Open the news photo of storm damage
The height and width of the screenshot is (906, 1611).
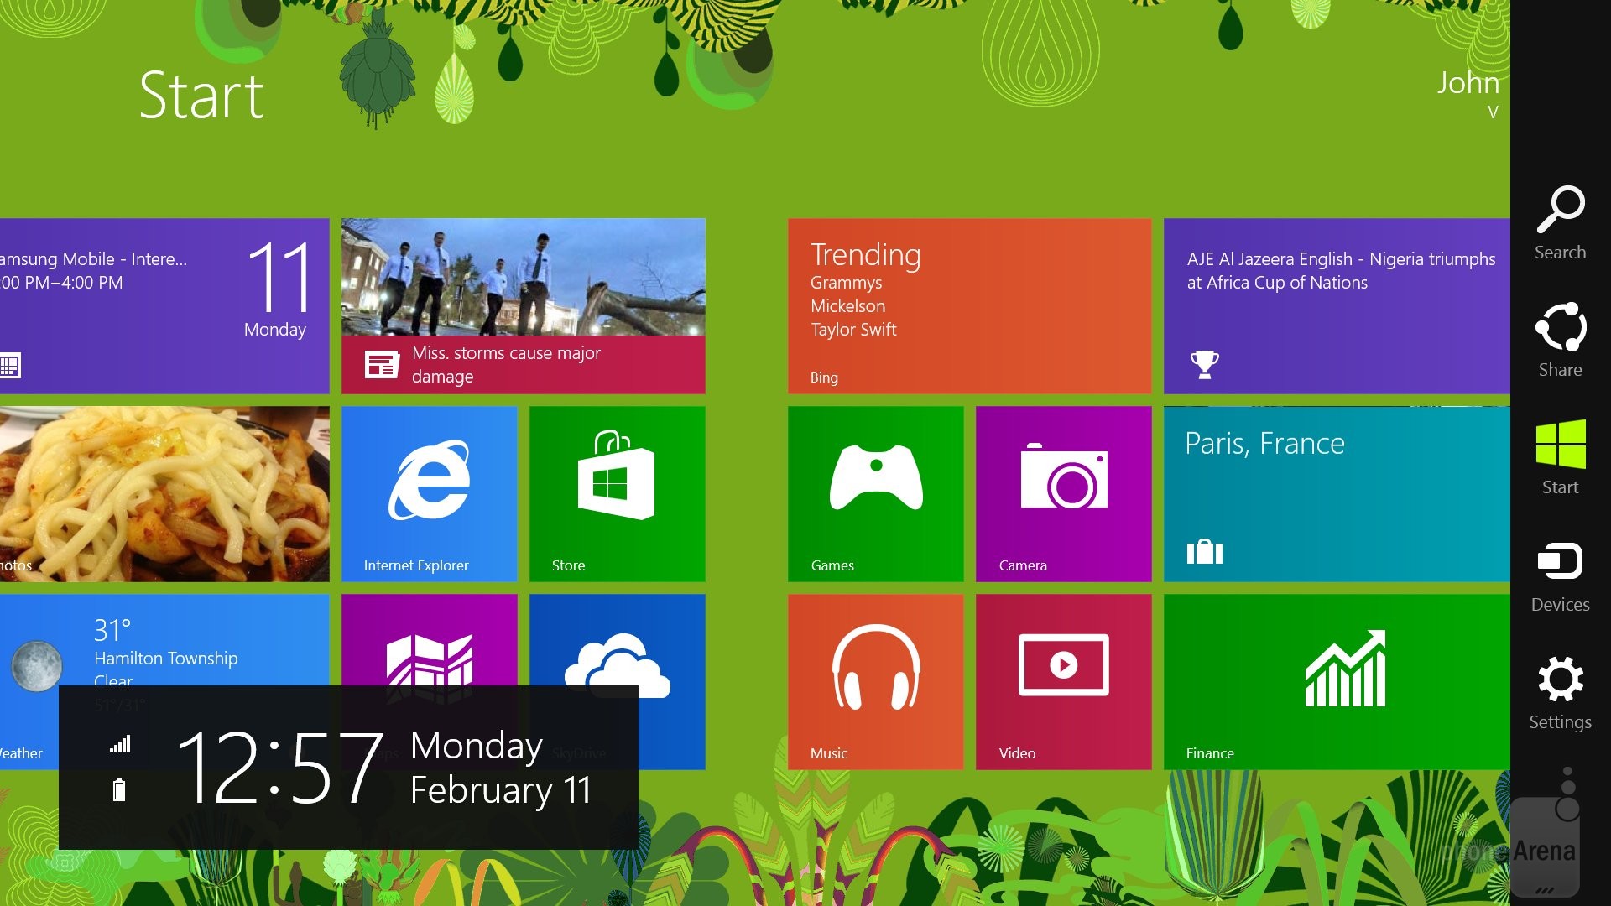point(524,277)
